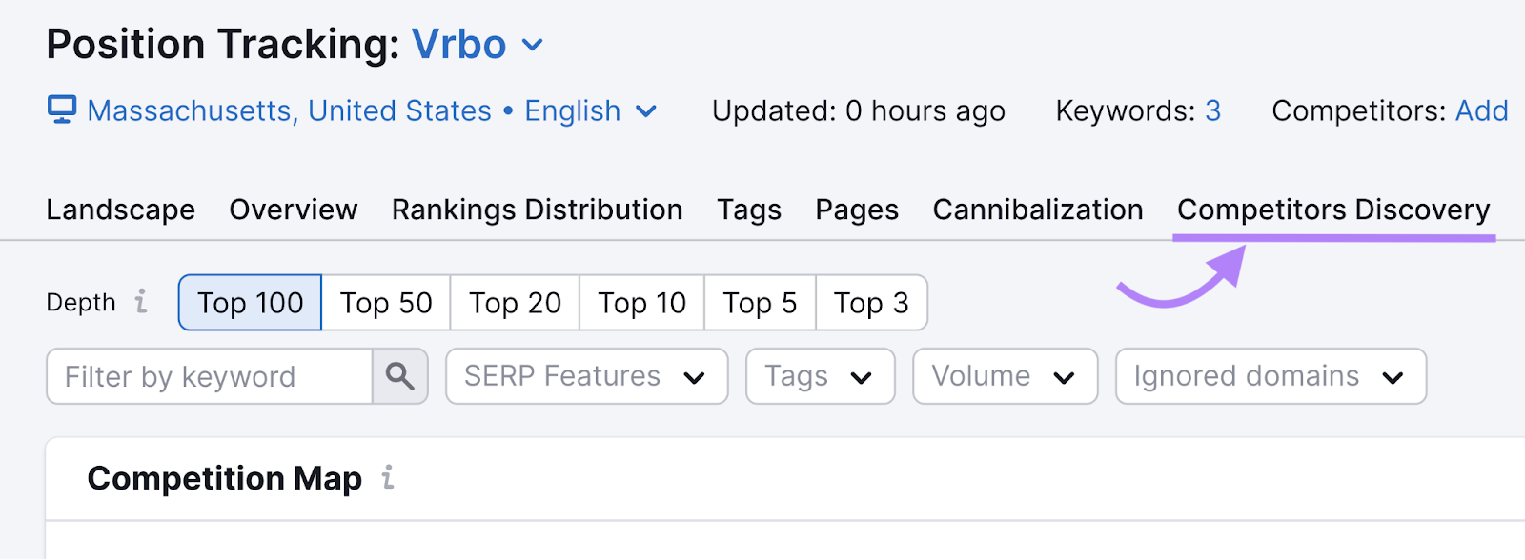Open the SERP Features dropdown
This screenshot has width=1525, height=560.
(x=586, y=377)
